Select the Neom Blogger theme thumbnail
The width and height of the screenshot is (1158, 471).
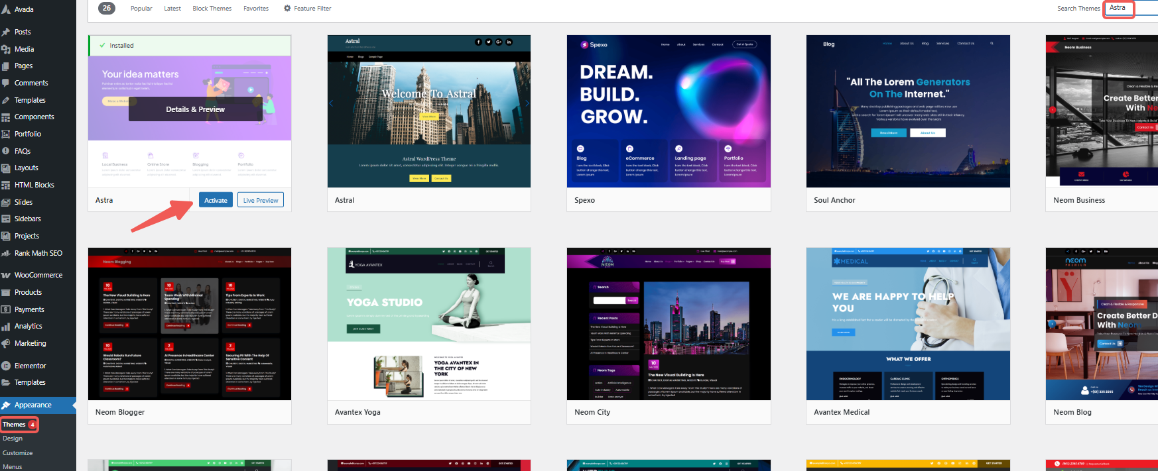tap(190, 324)
